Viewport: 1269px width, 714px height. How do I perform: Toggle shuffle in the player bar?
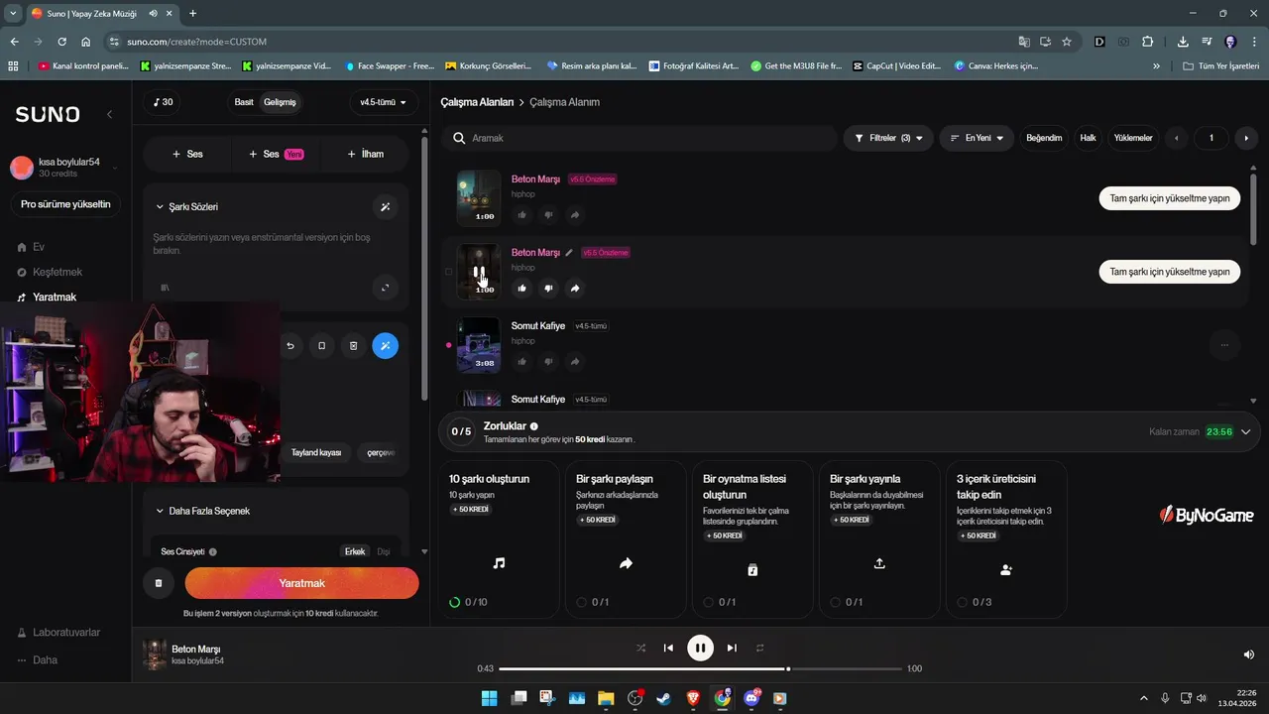point(640,648)
